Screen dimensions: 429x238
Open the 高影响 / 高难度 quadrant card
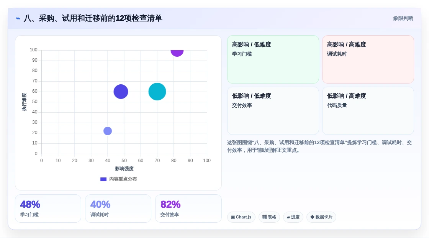click(x=368, y=59)
